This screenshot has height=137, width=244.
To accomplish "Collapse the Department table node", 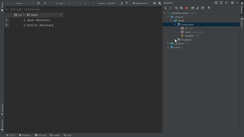I will [x=175, y=24].
